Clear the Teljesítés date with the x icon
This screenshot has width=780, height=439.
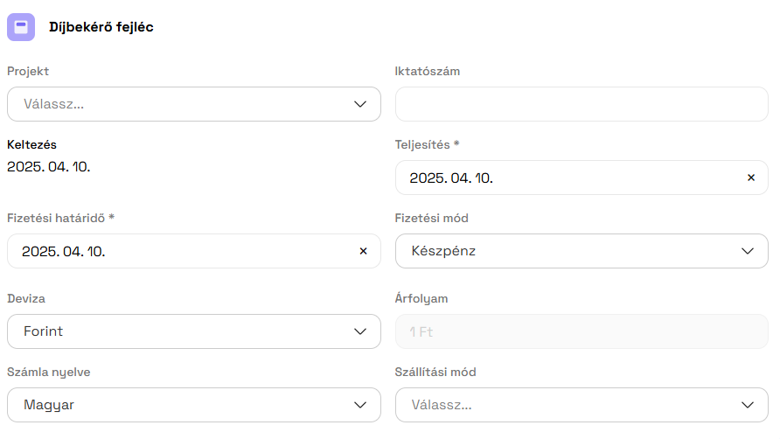click(x=750, y=178)
